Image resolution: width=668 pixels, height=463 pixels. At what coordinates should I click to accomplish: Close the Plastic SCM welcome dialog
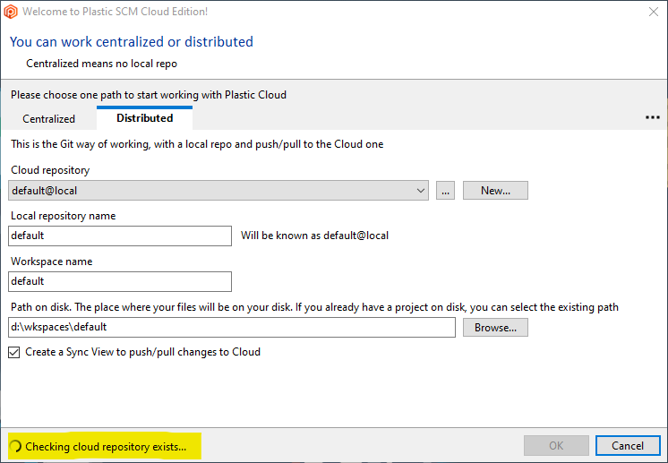(x=652, y=13)
